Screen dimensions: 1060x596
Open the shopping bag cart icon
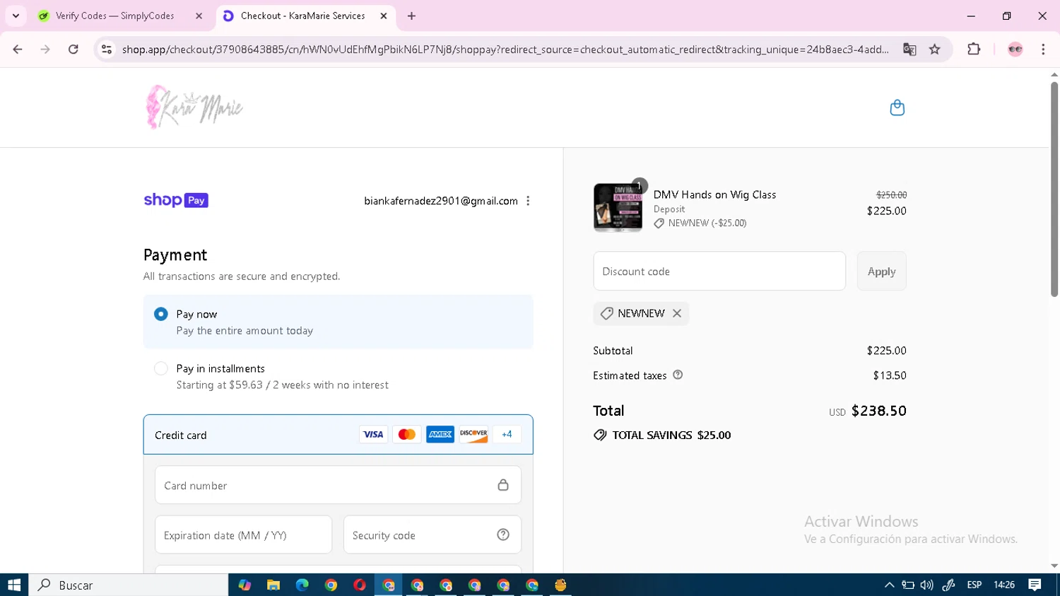coord(897,107)
